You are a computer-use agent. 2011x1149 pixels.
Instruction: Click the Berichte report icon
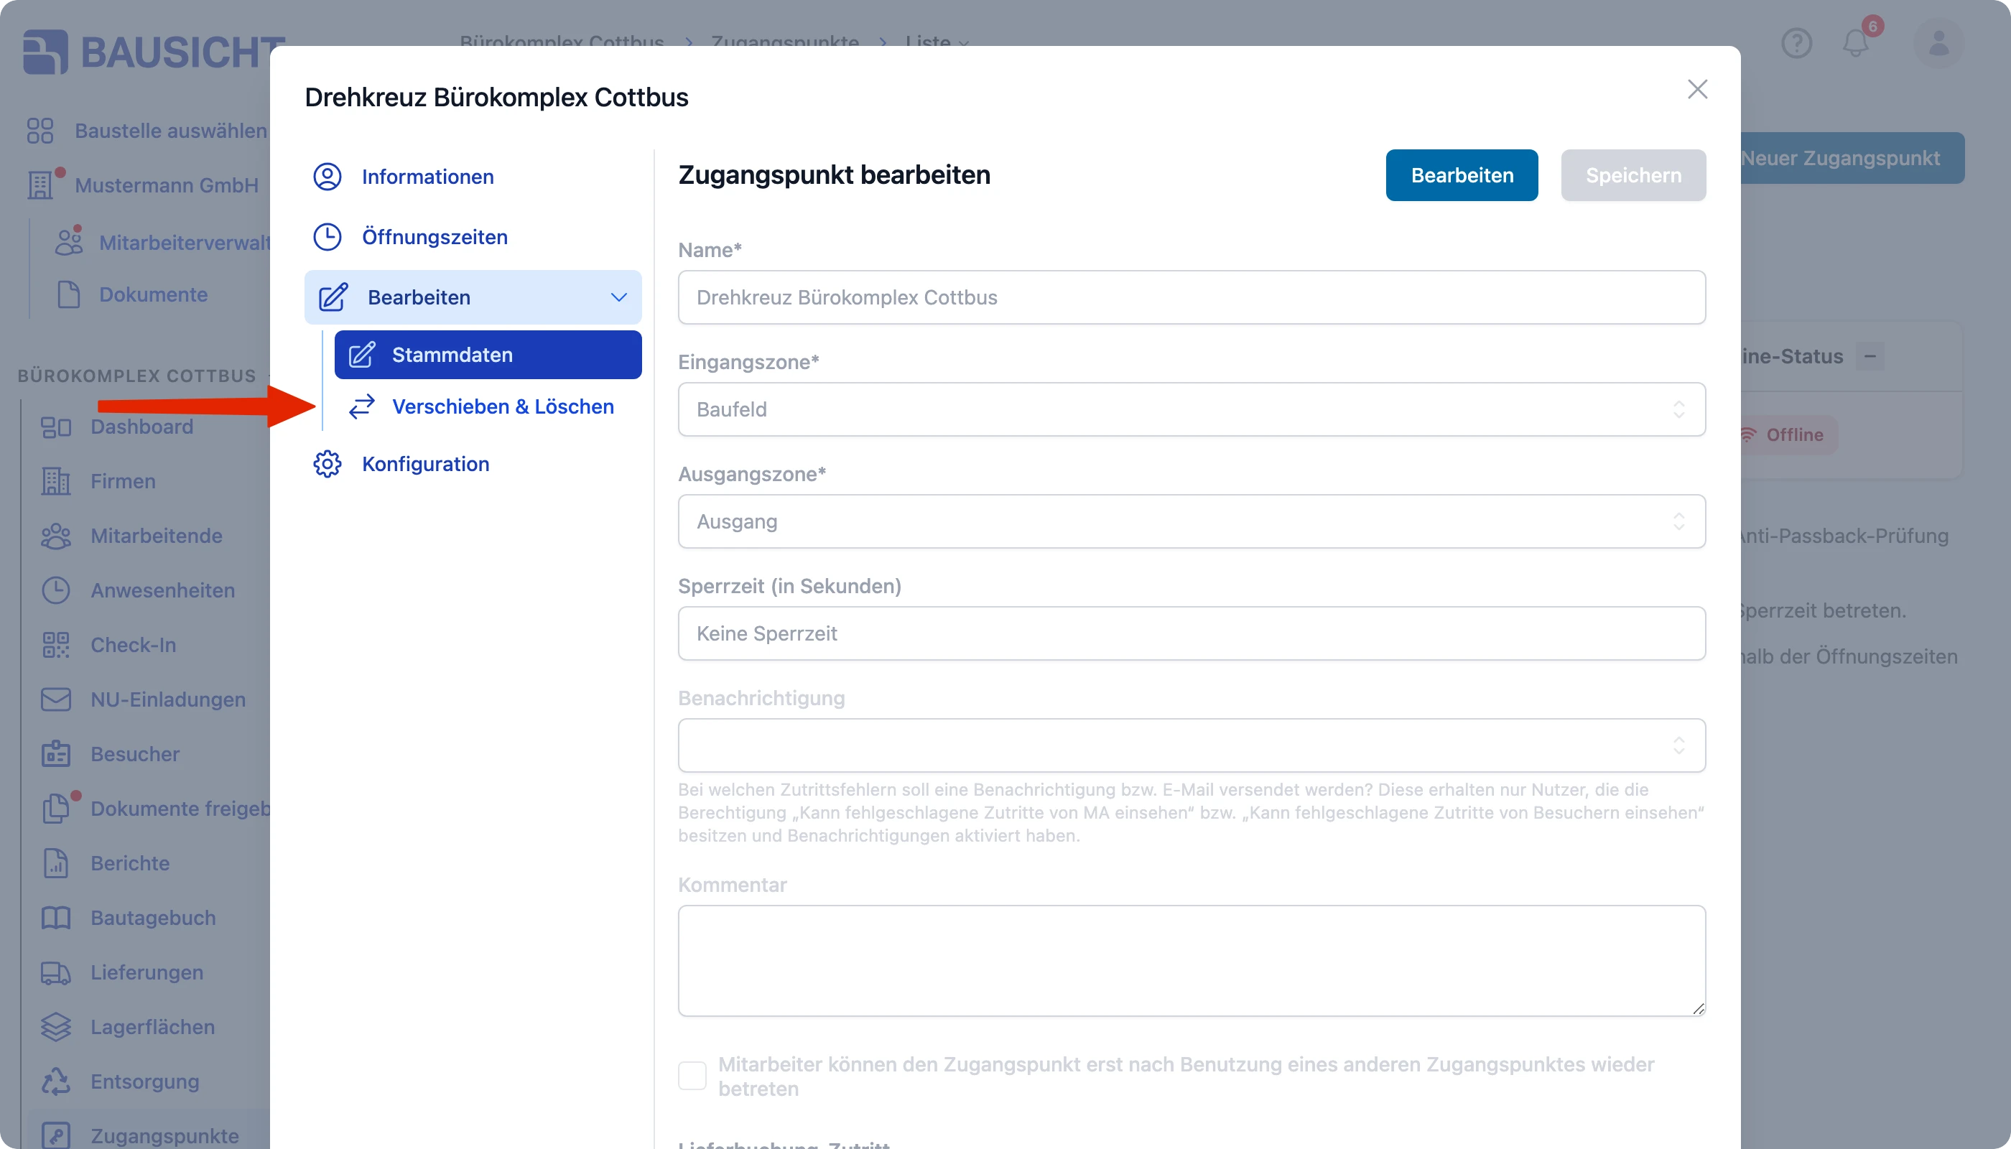[56, 863]
